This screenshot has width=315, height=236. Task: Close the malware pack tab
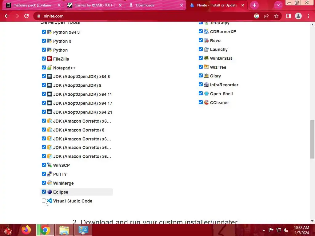[59, 5]
